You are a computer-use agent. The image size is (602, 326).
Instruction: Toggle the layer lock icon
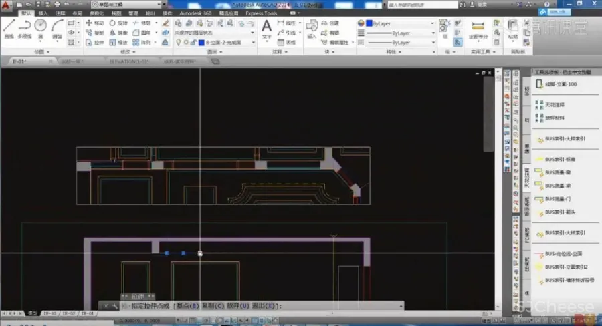(193, 42)
